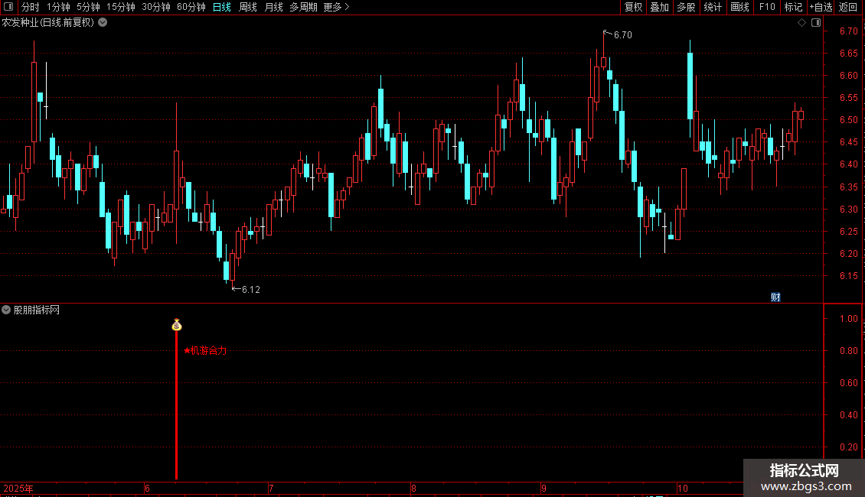Select the 1分钟 period
This screenshot has width=865, height=497.
point(58,7)
